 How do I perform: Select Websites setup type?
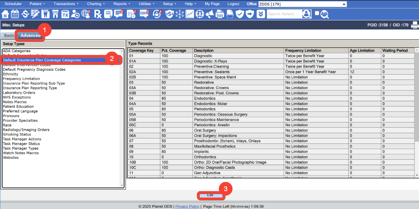pyautogui.click(x=11, y=157)
